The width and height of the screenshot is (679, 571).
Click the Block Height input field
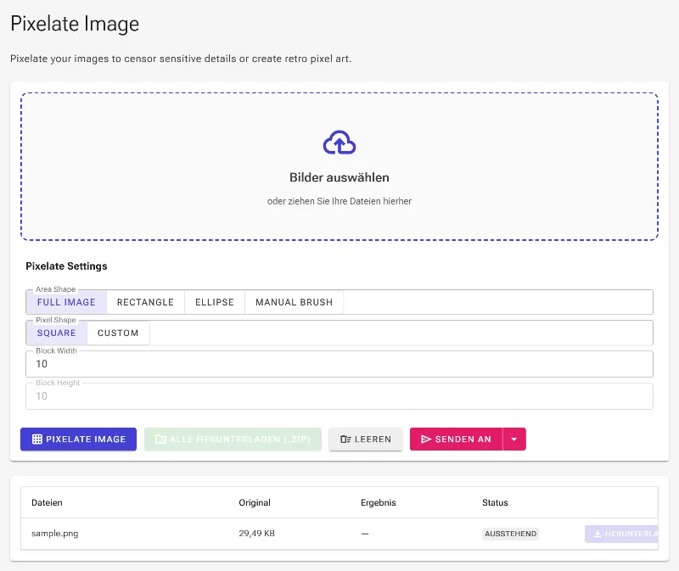[339, 395]
